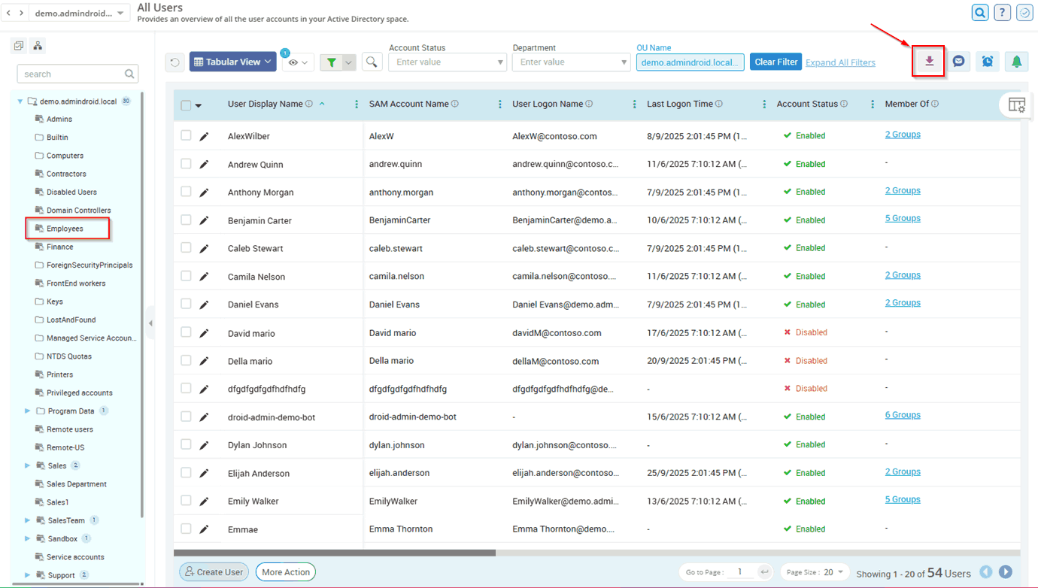Click the Create User button
This screenshot has height=588, width=1038.
pyautogui.click(x=214, y=571)
